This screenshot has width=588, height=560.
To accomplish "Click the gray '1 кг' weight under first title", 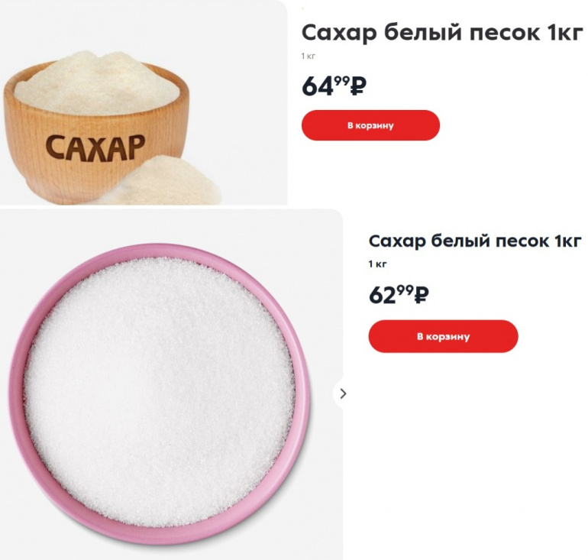I will click(309, 57).
